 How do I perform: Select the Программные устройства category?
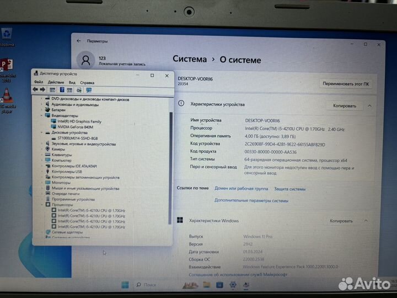coord(73,199)
